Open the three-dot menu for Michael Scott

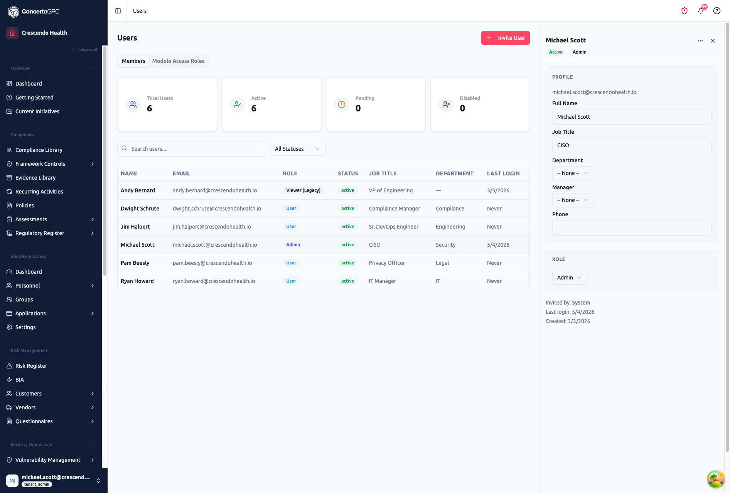pyautogui.click(x=700, y=41)
